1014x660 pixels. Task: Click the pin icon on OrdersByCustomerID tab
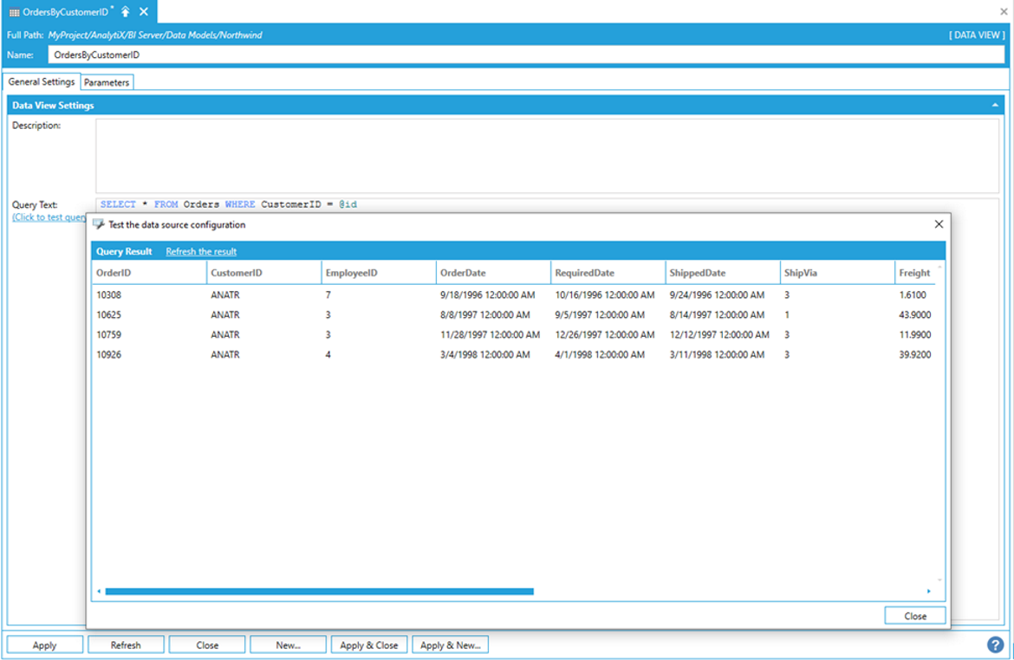126,11
